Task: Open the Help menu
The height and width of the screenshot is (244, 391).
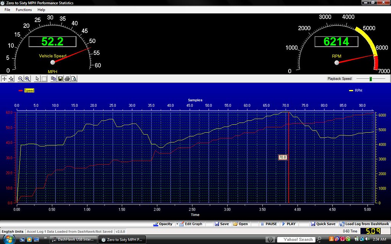Action: point(41,10)
